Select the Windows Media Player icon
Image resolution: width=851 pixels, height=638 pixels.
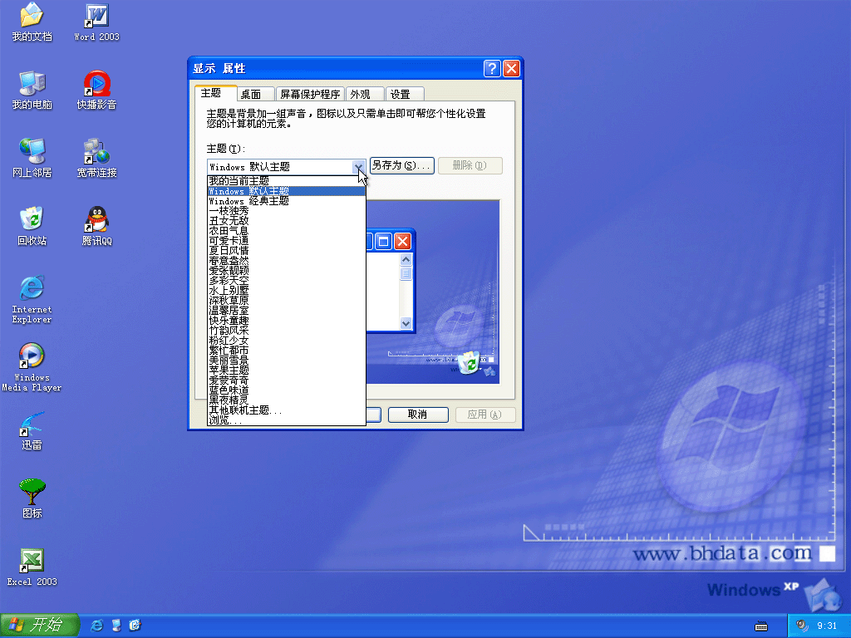pyautogui.click(x=32, y=356)
